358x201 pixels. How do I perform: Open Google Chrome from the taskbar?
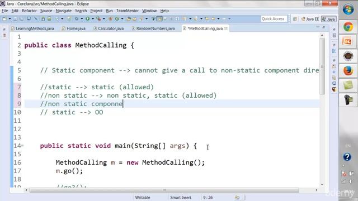(x=348, y=27)
